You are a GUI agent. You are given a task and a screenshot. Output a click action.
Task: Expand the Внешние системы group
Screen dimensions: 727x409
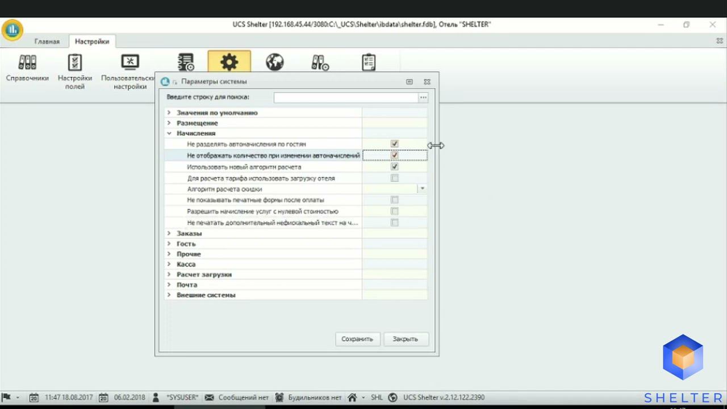[x=169, y=294]
